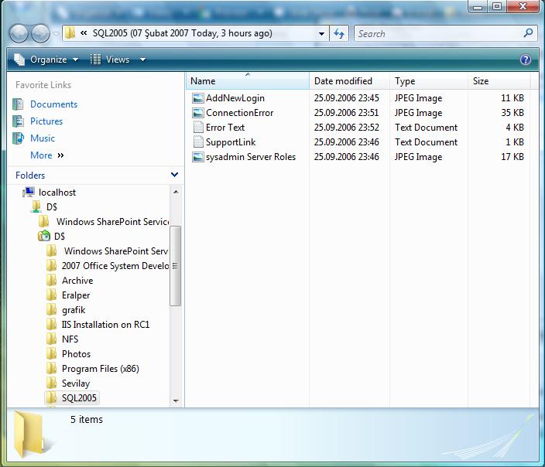Select the Archive folder in tree
Image resolution: width=545 pixels, height=467 pixels.
[77, 281]
